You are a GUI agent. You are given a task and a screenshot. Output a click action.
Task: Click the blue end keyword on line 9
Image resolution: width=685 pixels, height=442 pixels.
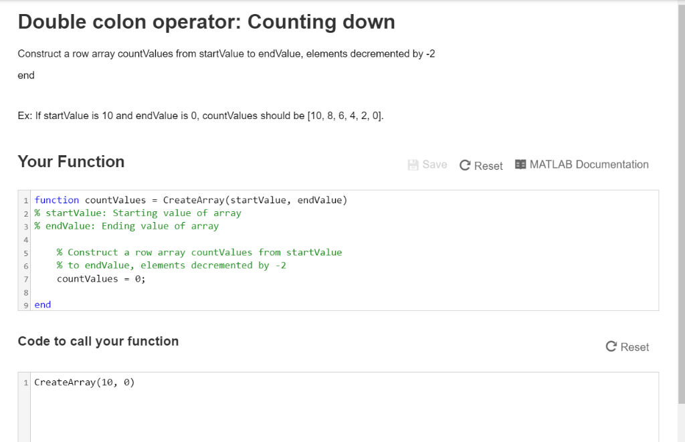tap(43, 304)
